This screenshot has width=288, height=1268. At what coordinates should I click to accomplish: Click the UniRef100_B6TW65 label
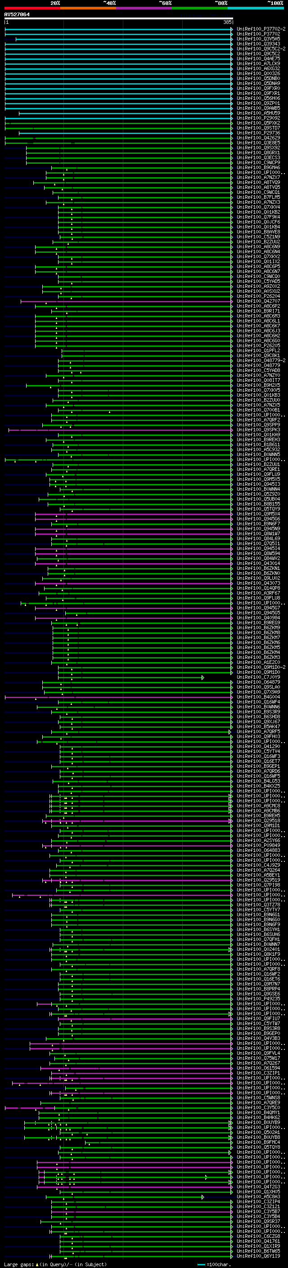click(258, 1251)
